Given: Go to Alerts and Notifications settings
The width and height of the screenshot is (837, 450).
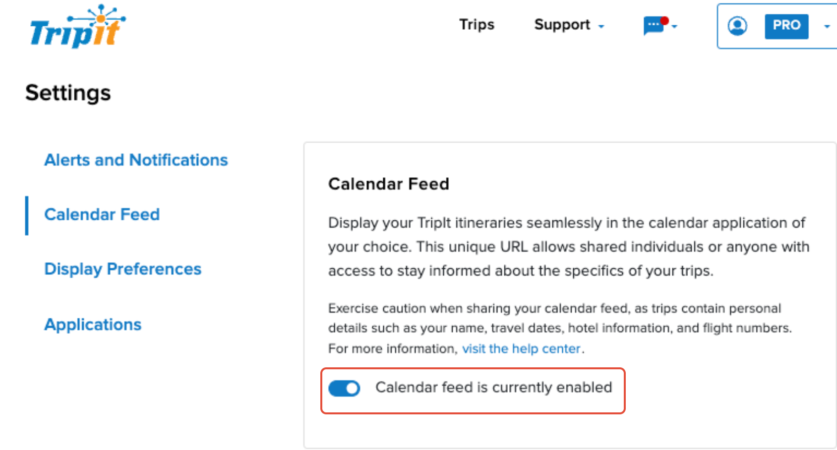Looking at the screenshot, I should 136,160.
